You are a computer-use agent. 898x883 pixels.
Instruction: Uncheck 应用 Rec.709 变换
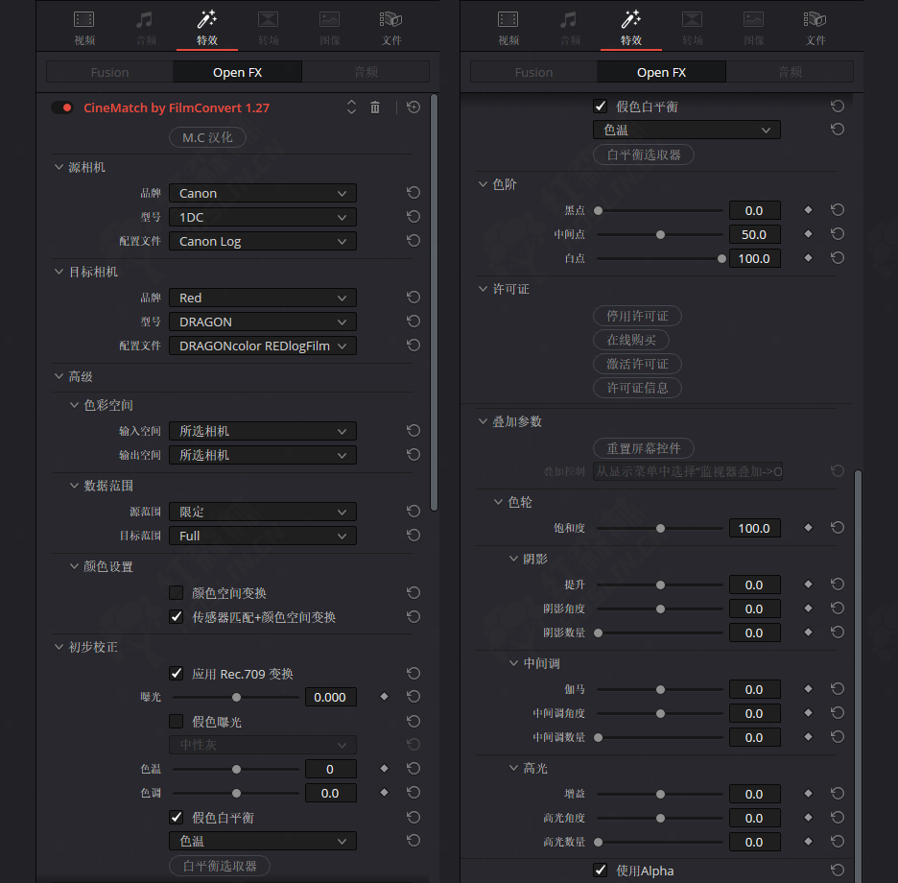point(177,673)
